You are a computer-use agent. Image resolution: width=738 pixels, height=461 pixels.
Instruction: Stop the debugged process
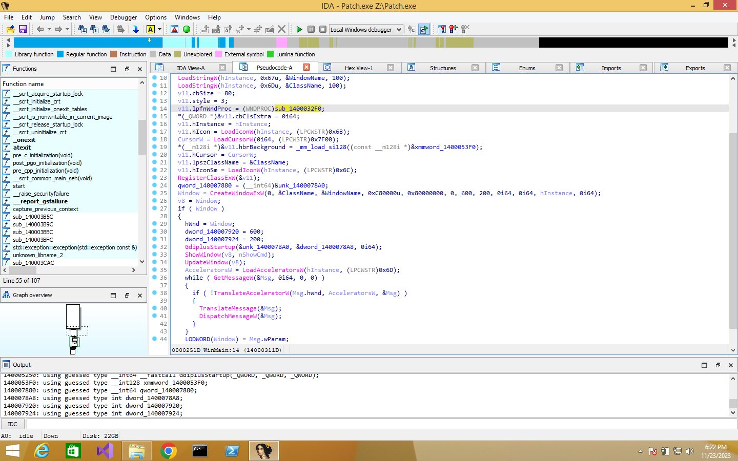tap(323, 29)
